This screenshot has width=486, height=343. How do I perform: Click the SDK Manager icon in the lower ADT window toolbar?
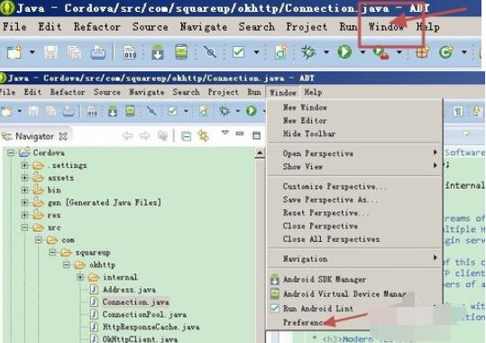[113, 111]
